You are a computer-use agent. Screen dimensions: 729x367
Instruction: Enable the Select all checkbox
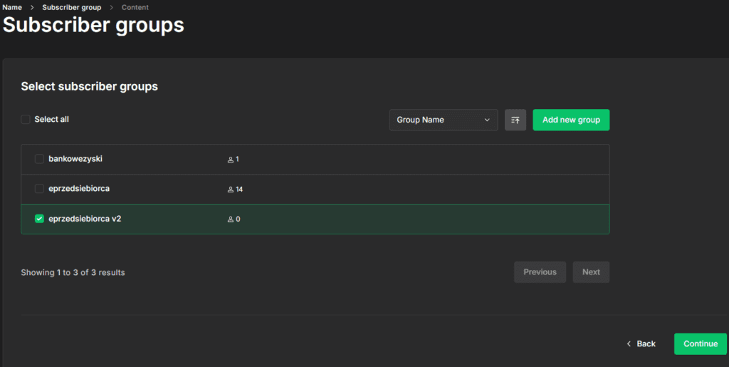coord(26,120)
